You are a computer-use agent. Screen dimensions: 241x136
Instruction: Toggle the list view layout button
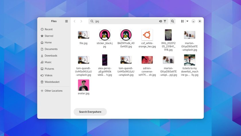(182, 21)
